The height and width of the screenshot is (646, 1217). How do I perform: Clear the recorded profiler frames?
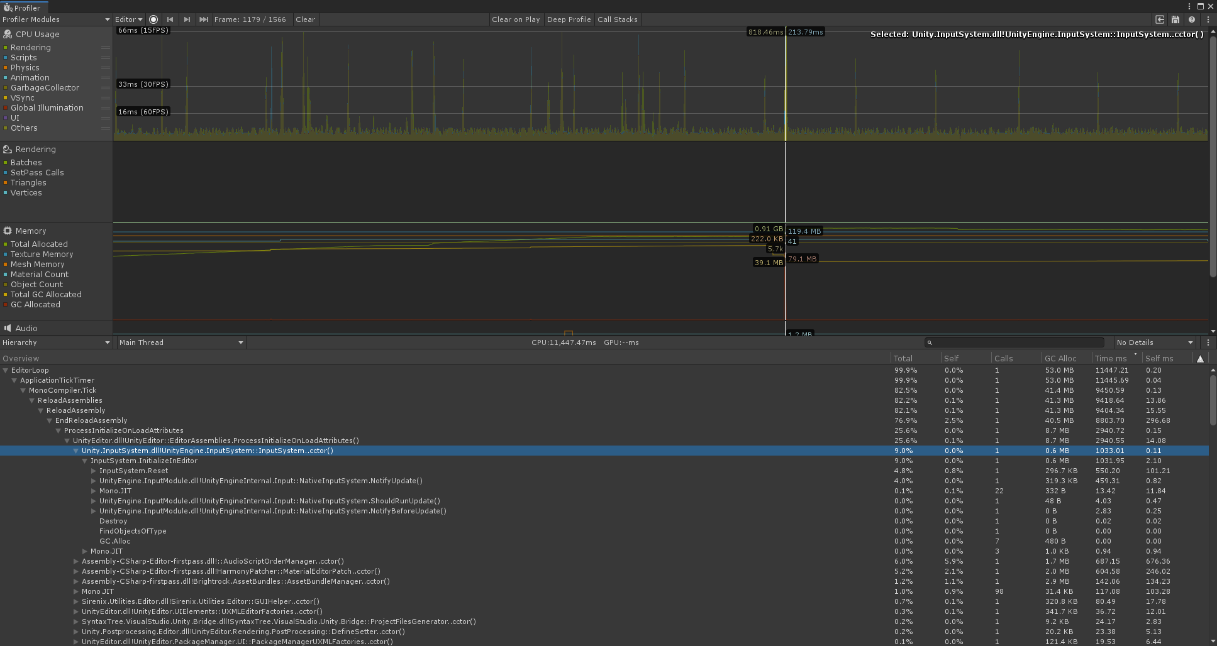point(305,19)
